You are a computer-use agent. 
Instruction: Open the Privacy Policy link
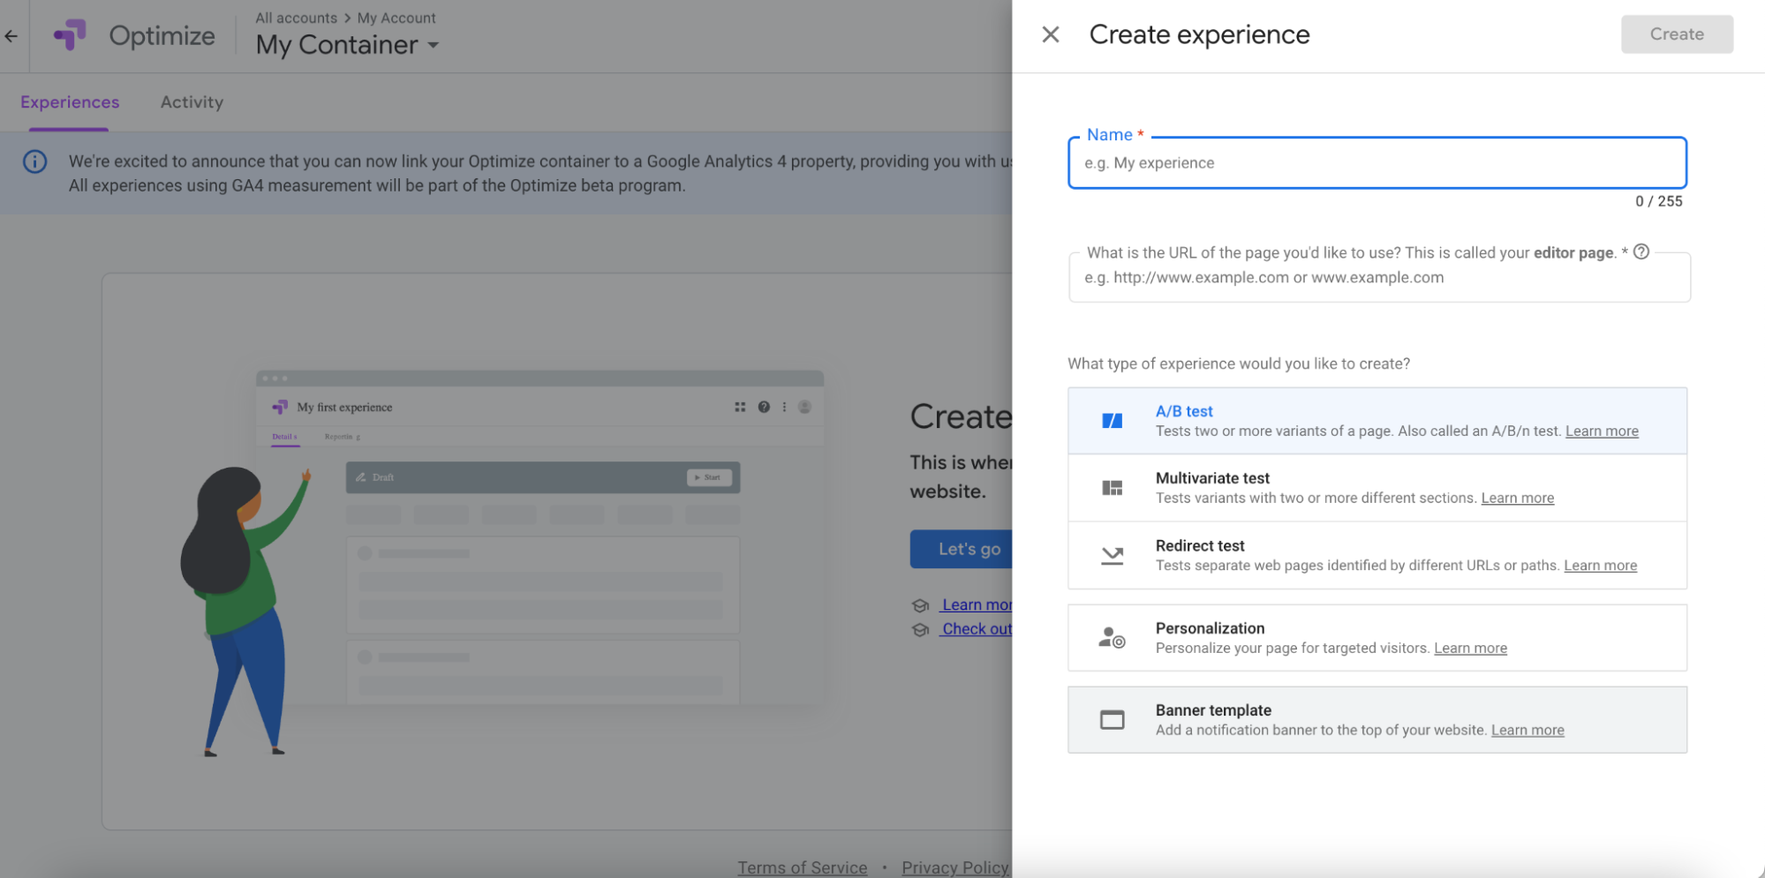click(954, 867)
